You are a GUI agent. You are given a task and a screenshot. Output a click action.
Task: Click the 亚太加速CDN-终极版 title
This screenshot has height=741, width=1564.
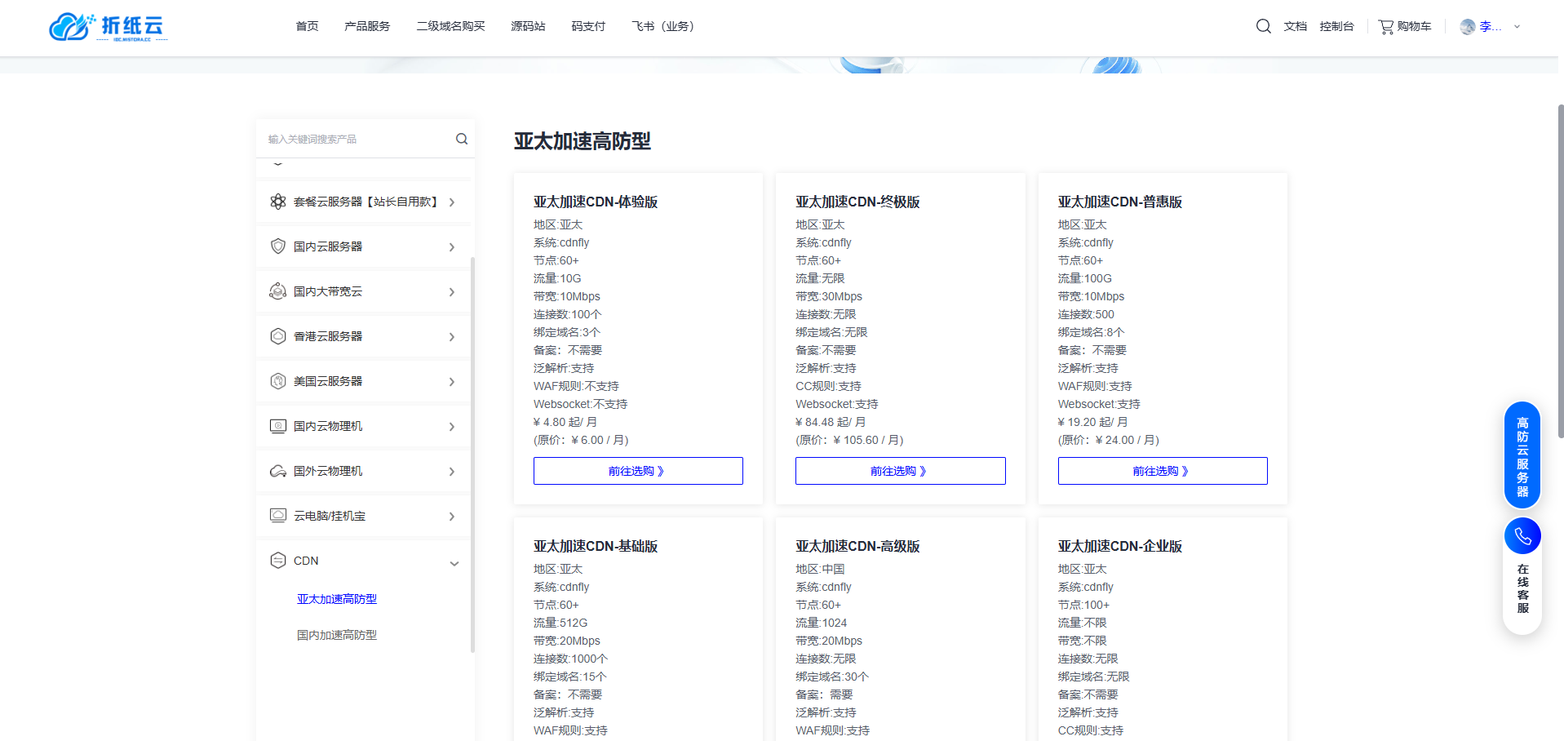click(x=857, y=202)
